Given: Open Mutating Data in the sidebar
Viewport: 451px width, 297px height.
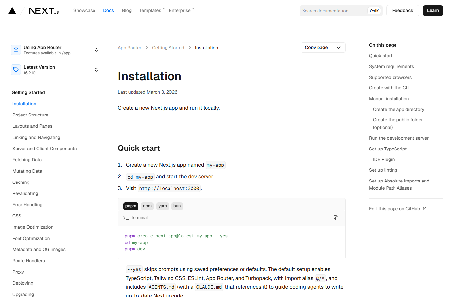Looking at the screenshot, I should [27, 171].
